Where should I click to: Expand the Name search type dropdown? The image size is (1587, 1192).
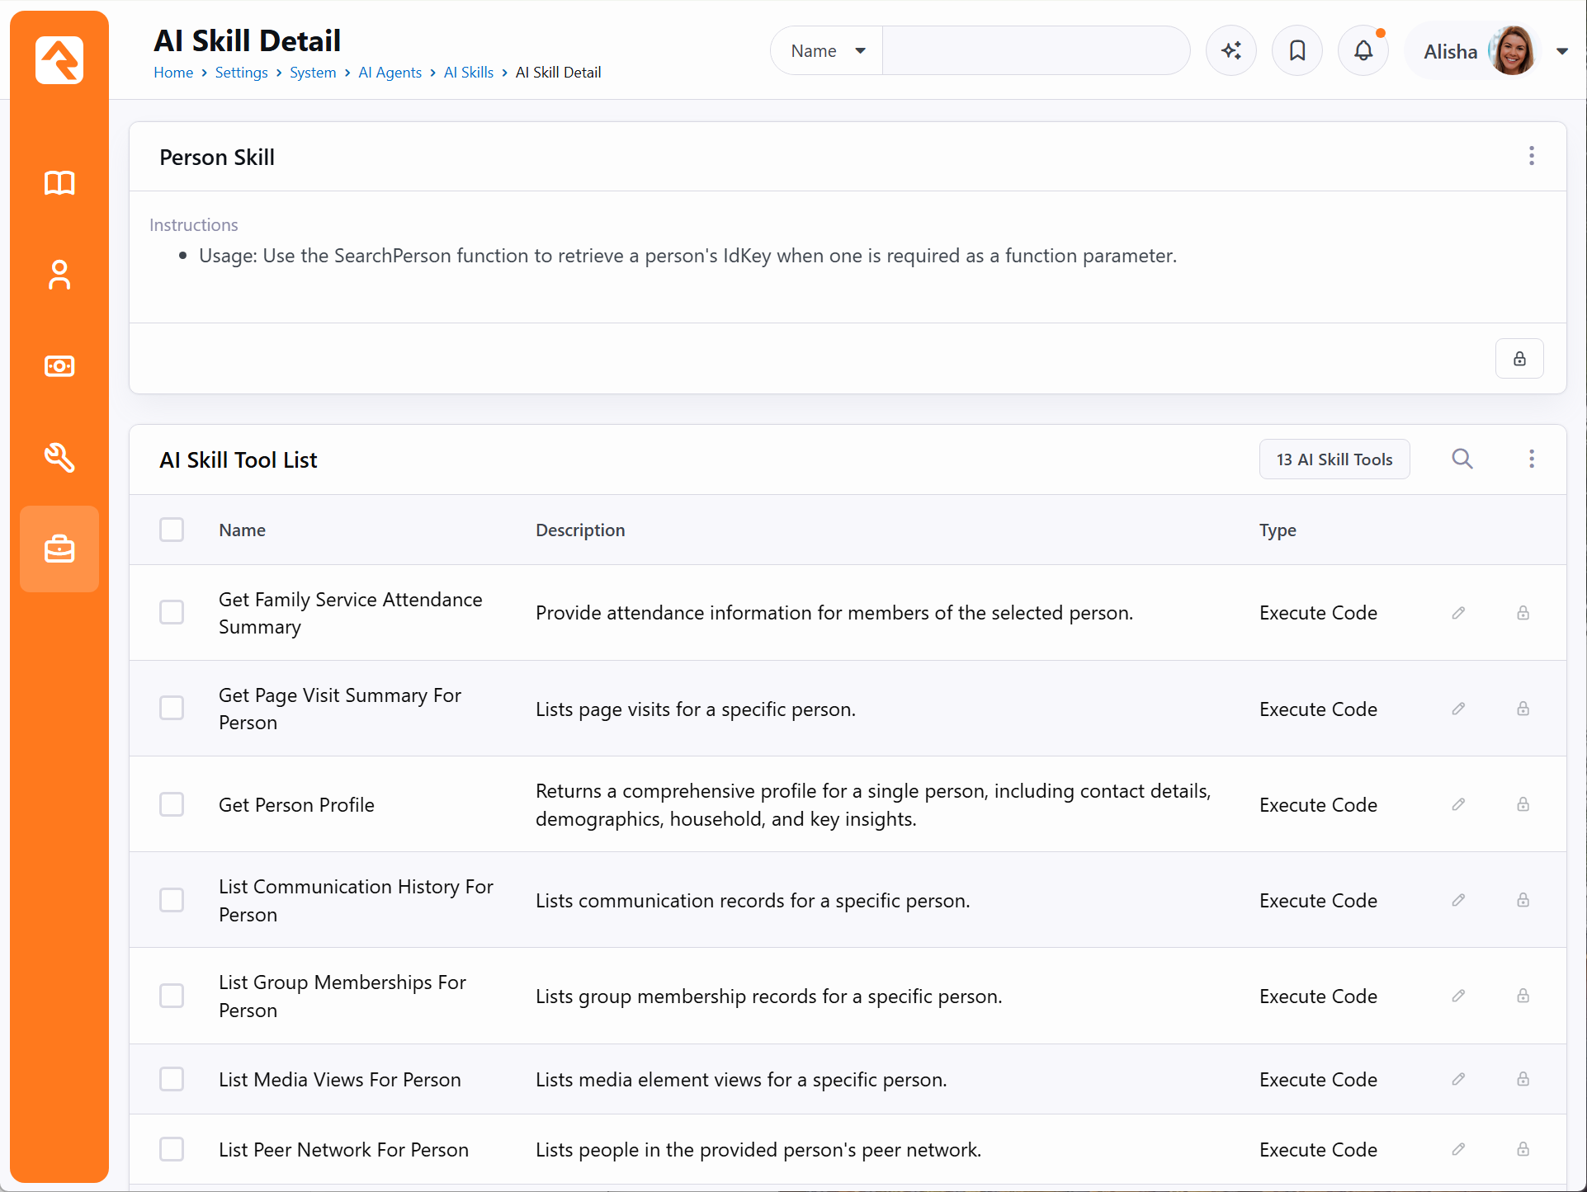[x=827, y=51]
